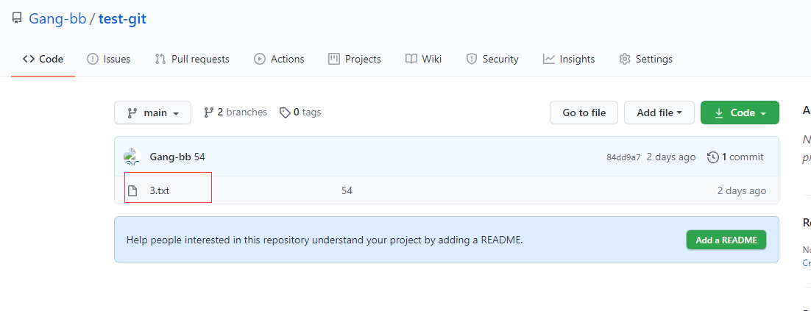This screenshot has width=811, height=311.
Task: View the 1 commit history link
Action: [x=735, y=157]
